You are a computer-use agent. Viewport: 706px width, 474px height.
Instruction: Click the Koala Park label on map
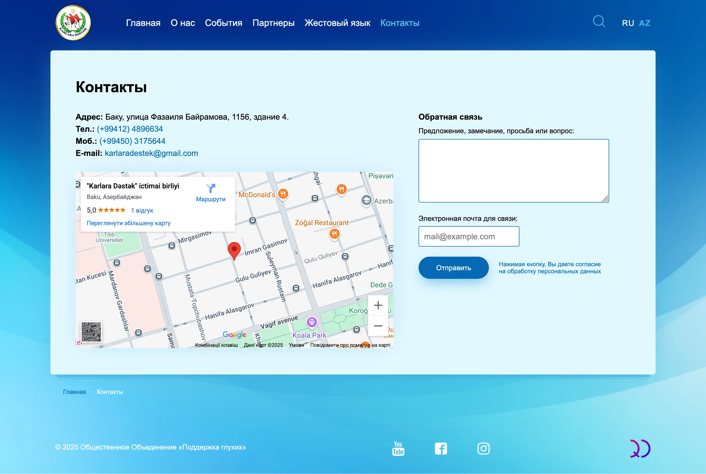pos(309,335)
